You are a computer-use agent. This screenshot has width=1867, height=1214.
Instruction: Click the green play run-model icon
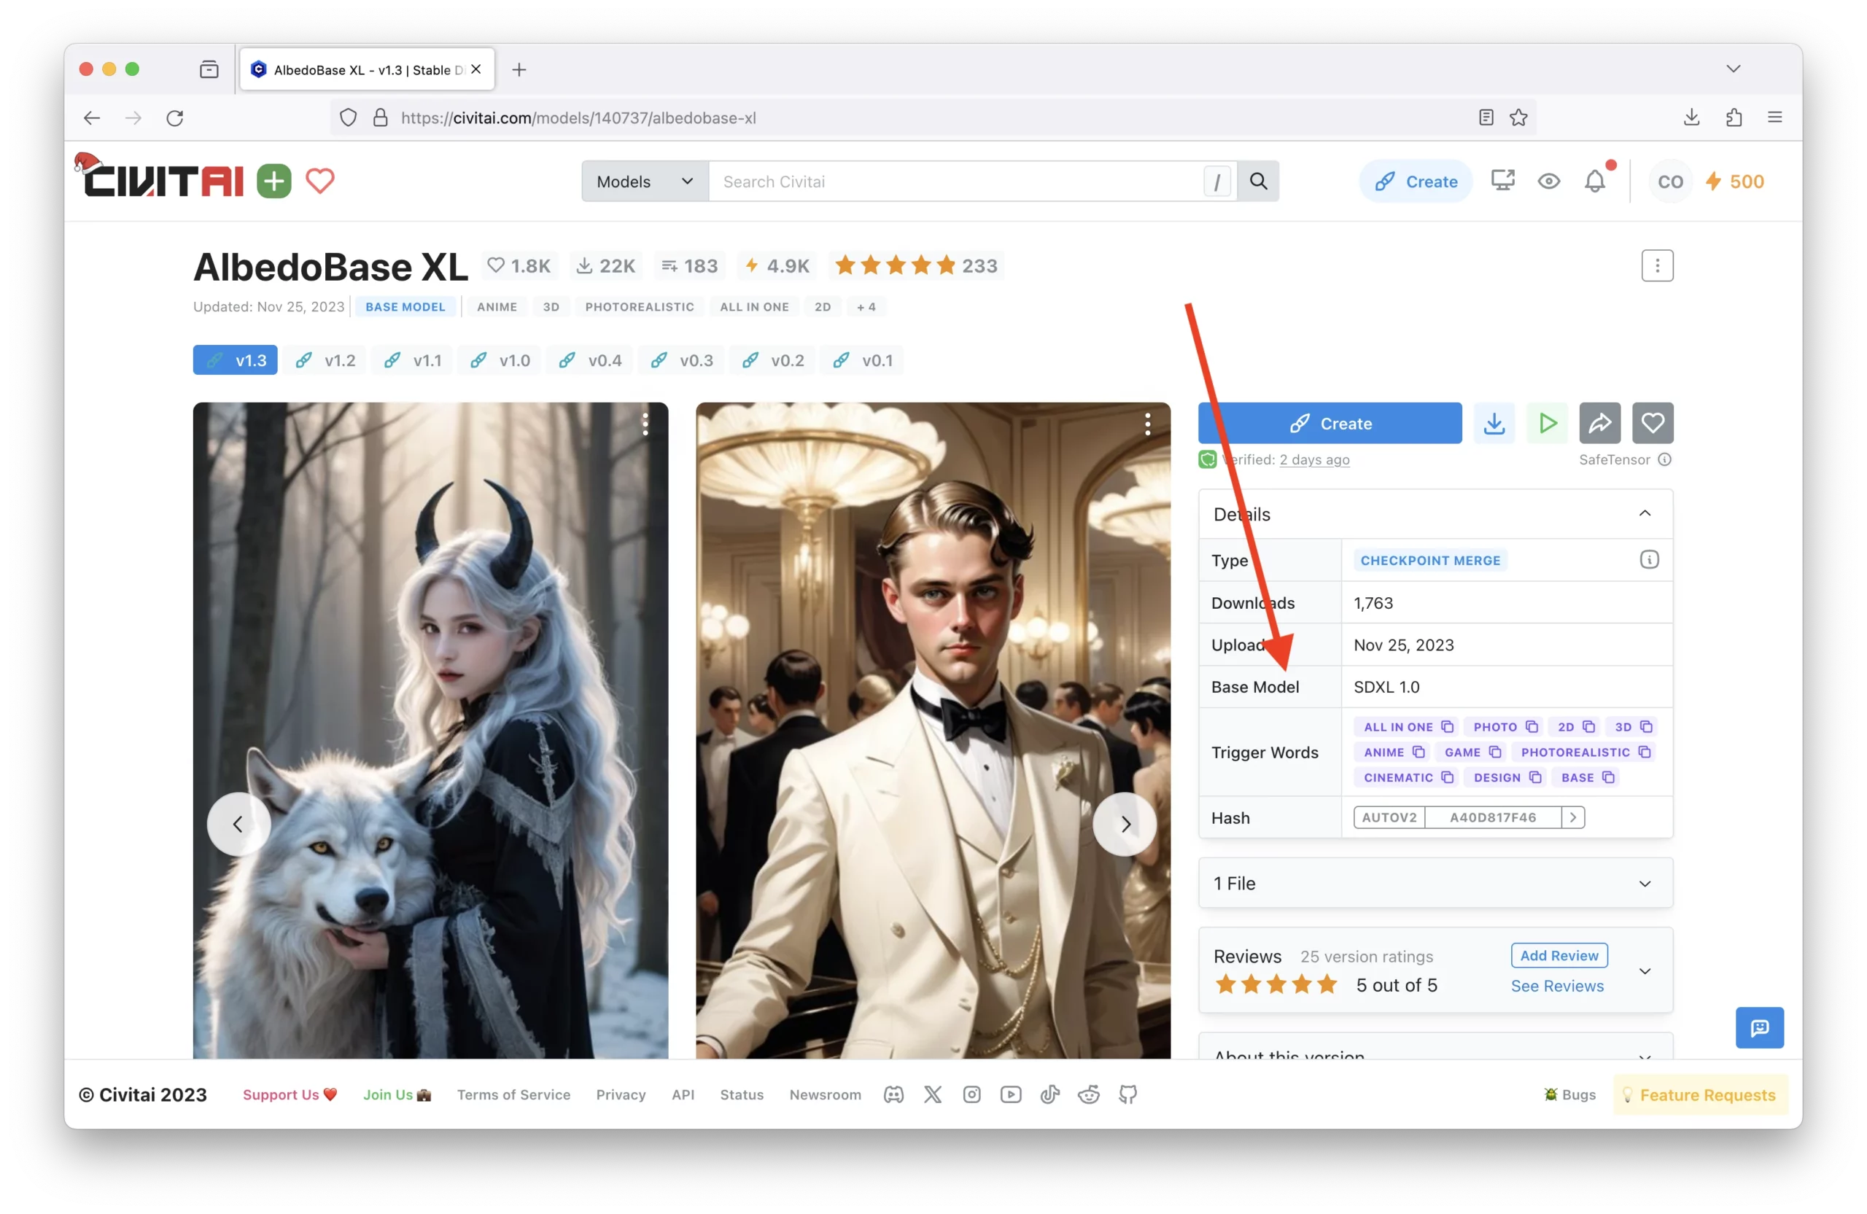coord(1547,424)
